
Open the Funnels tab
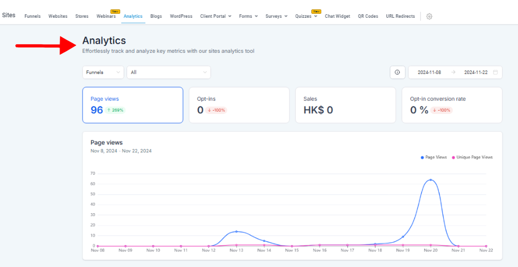pyautogui.click(x=33, y=16)
